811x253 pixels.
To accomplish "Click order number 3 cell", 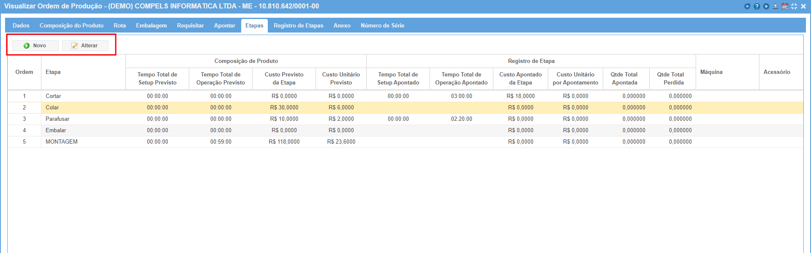I will pos(24,119).
